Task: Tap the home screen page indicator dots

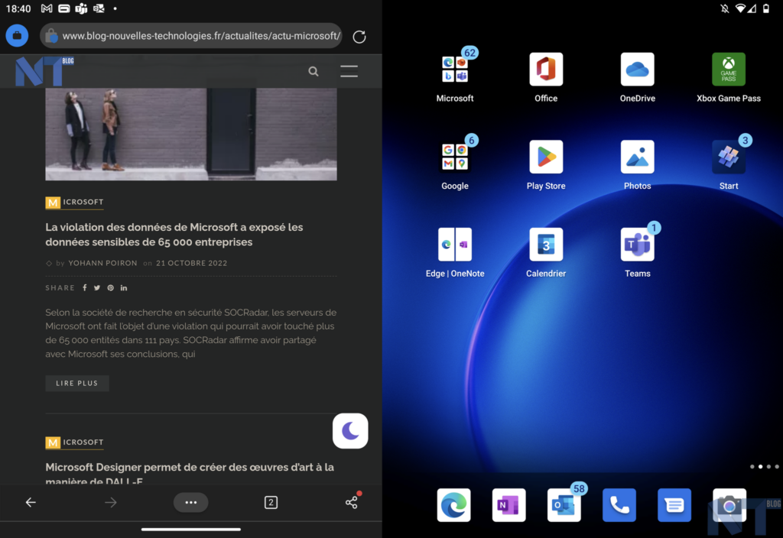Action: 764,467
